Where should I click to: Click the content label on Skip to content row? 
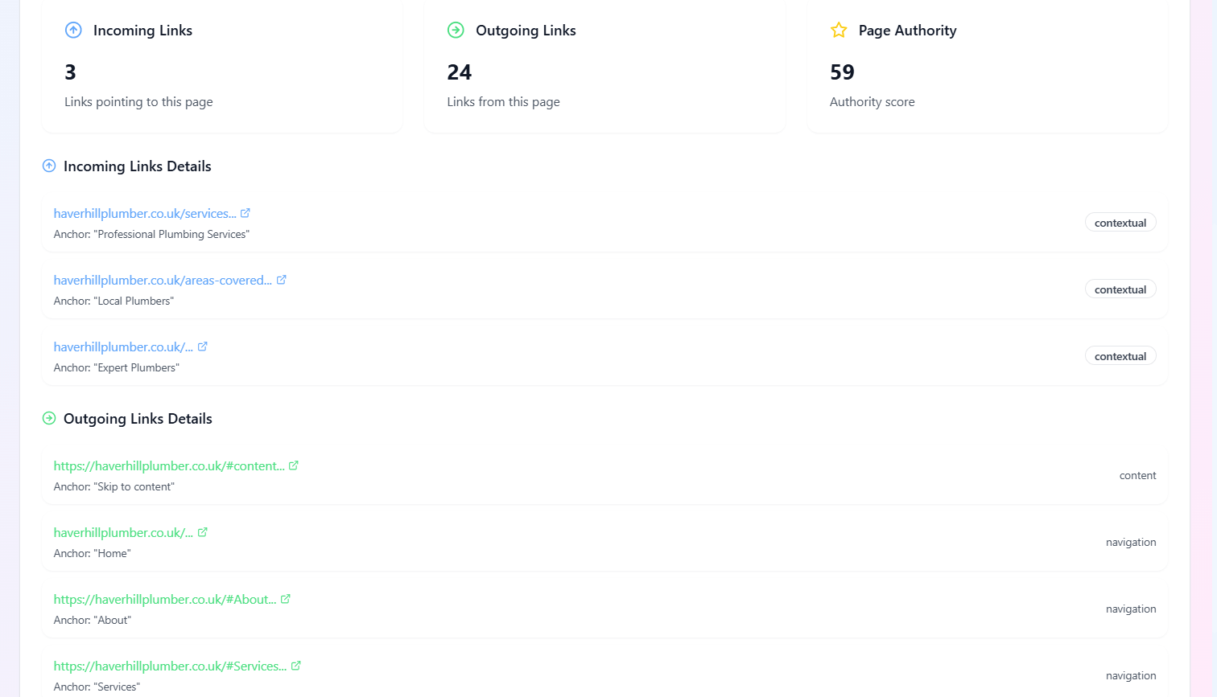point(1137,475)
